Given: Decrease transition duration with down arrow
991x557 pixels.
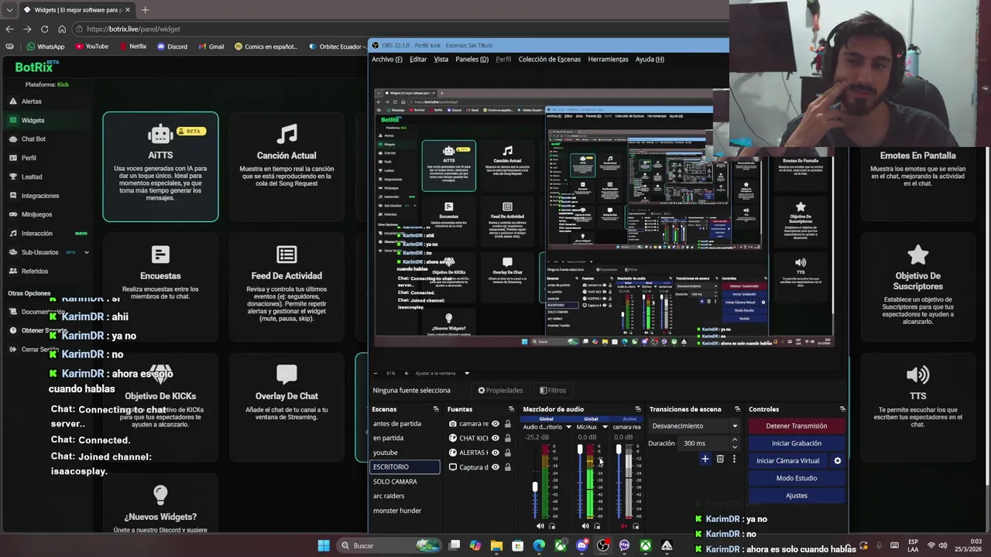Looking at the screenshot, I should point(735,447).
